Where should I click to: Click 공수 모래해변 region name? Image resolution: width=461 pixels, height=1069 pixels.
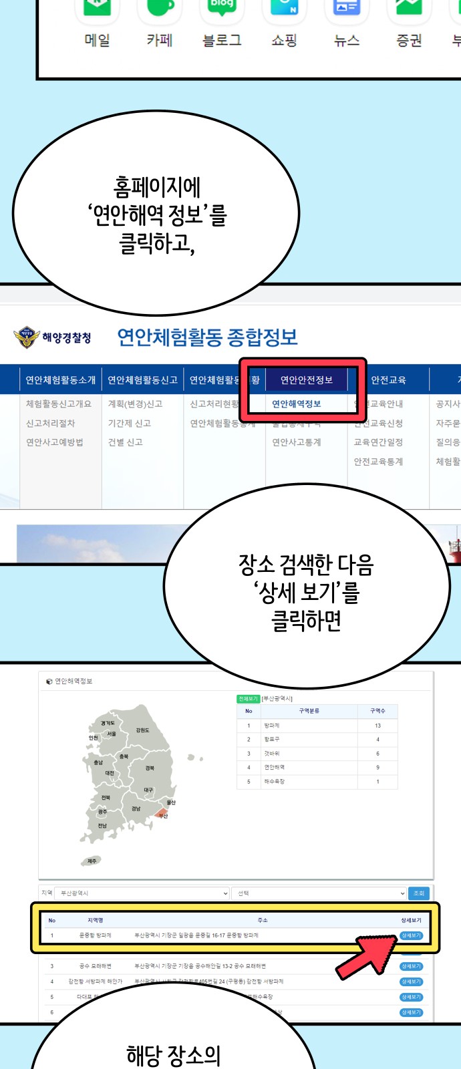pos(96,966)
